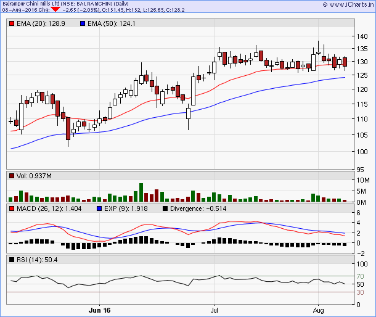The width and height of the screenshot is (376, 317).
Task: Click the 'Aug' date axis label
Action: pyautogui.click(x=318, y=310)
